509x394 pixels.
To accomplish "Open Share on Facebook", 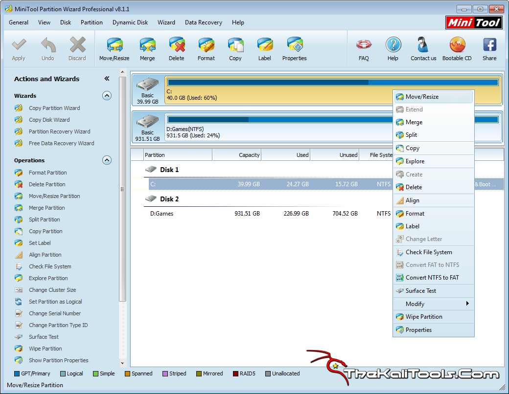I will [489, 48].
